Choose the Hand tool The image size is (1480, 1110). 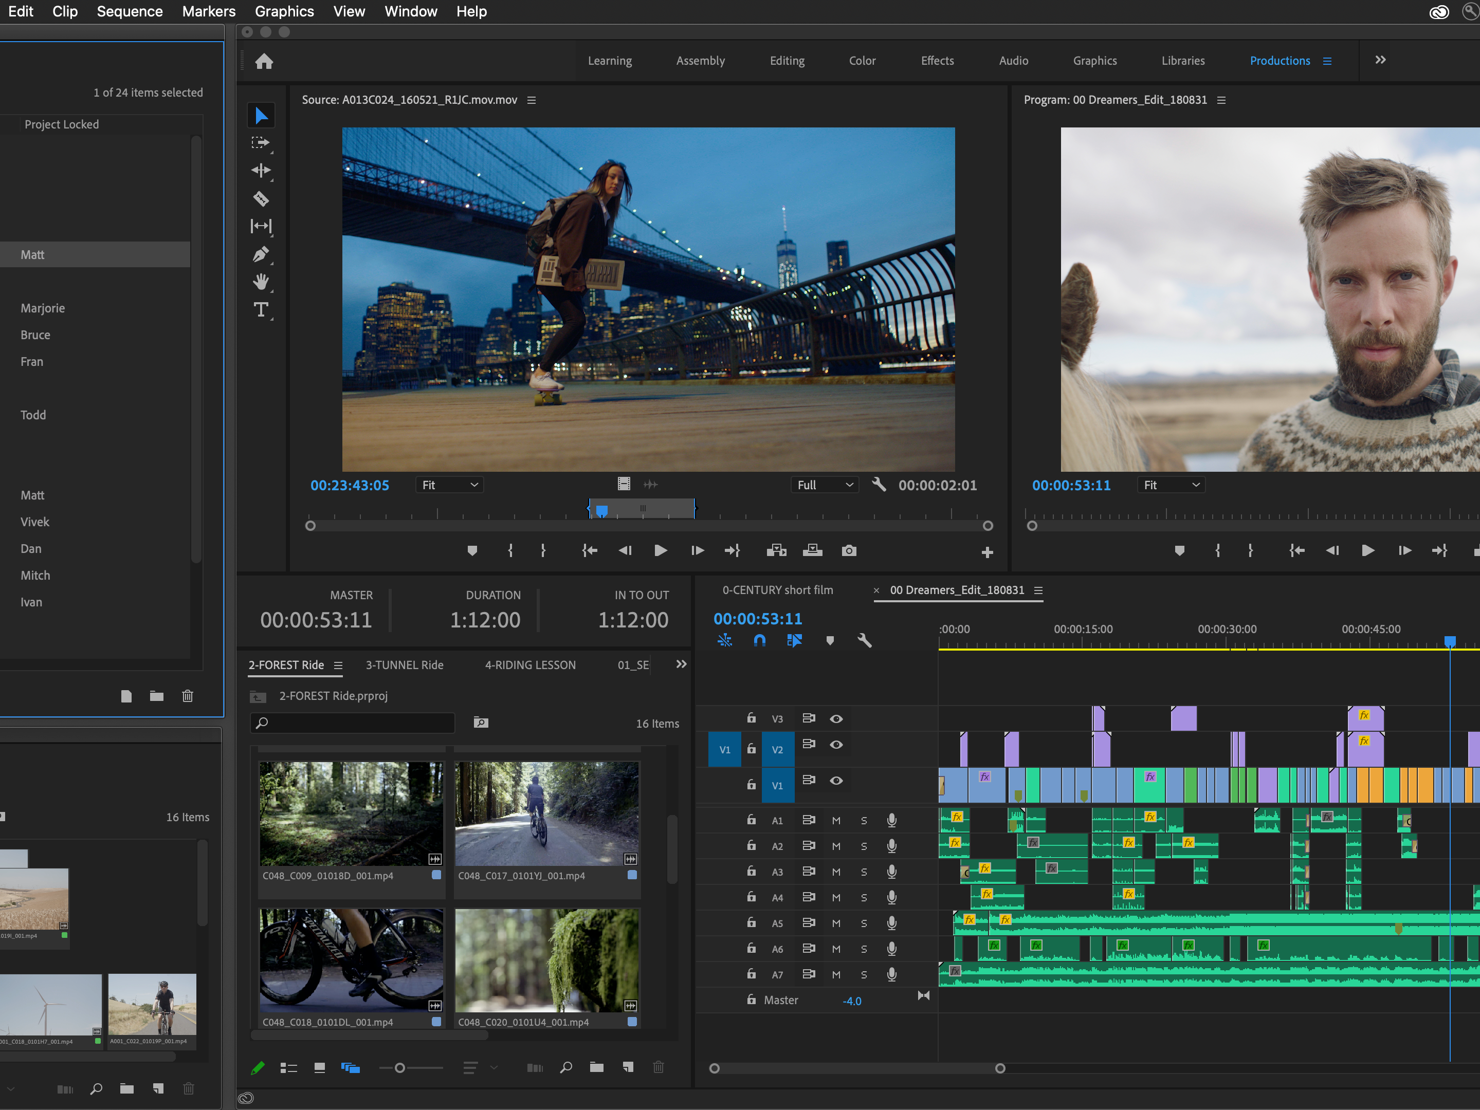click(261, 282)
